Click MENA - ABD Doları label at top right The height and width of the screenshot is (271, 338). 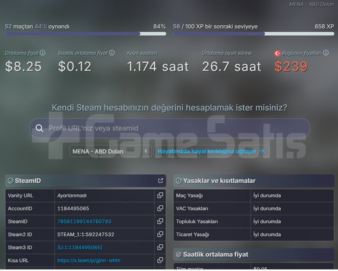tap(312, 4)
